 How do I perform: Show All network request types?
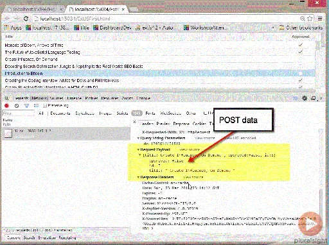[41, 113]
